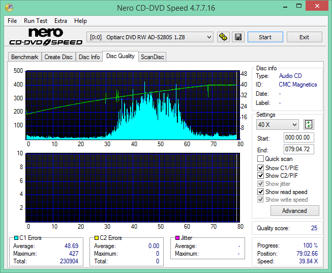Open the File menu
Viewport: 332px width, 273px height.
tap(12, 21)
